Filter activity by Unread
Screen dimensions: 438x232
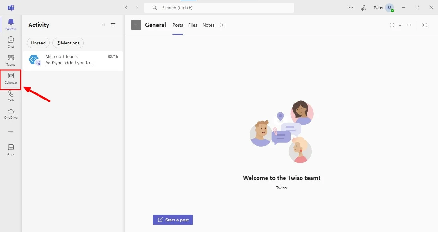coord(38,43)
